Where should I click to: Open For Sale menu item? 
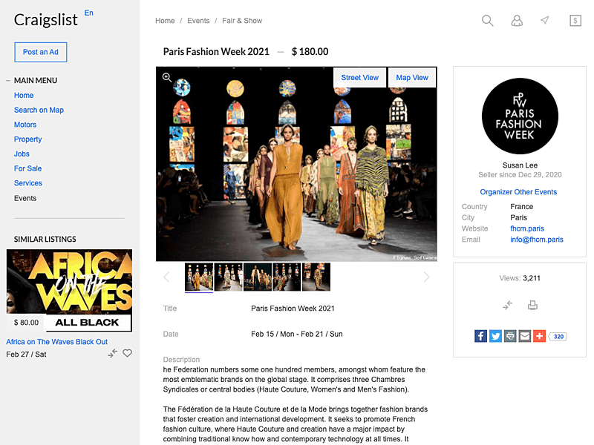coord(28,168)
